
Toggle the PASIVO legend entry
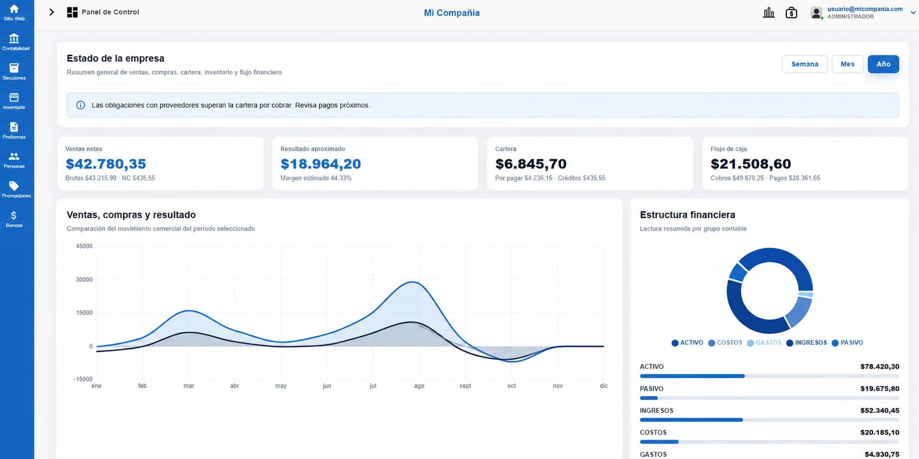(x=847, y=343)
